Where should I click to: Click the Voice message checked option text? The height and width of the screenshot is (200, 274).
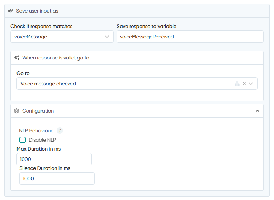click(x=48, y=84)
